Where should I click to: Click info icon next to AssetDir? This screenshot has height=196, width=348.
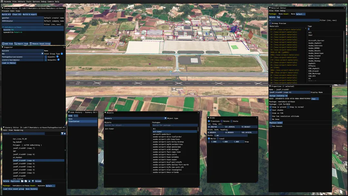[x=57, y=57]
